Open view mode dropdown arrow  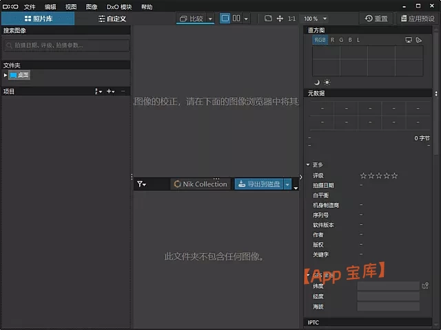246,19
